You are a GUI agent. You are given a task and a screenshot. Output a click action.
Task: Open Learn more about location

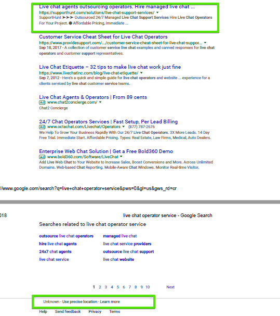click(x=110, y=302)
